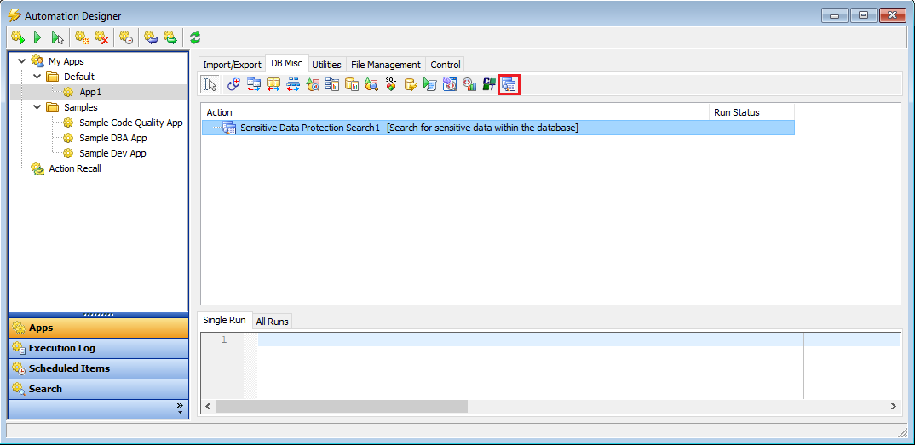Select Action Recall tree item
The width and height of the screenshot is (915, 445).
coord(75,169)
